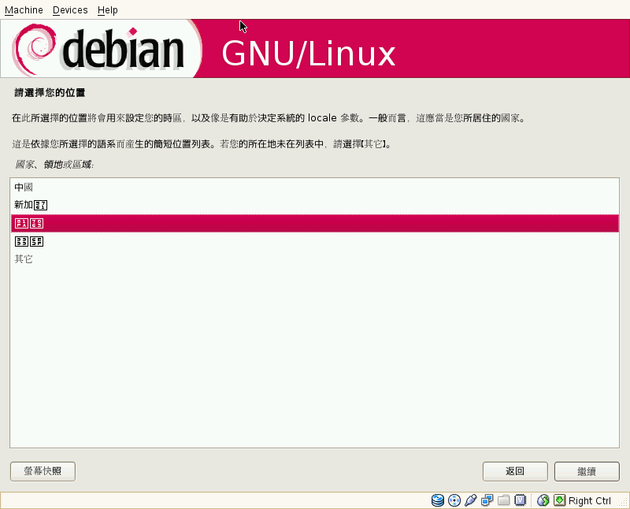
Task: Select 其它 (other) in the list
Action: point(314,259)
